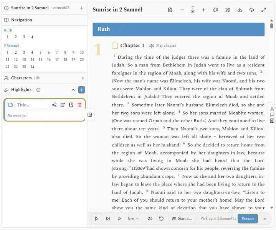The image size is (276, 230).
Task: Collapse the sidebar panel toggle icon
Action: coord(89,115)
